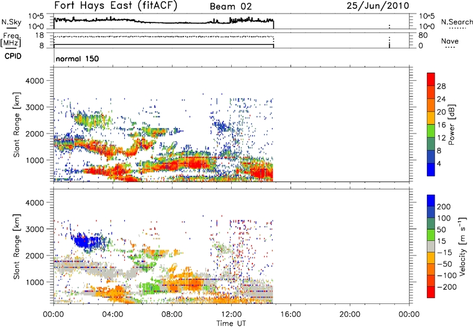
Task: Click the '3000' tick in velocity panel
Action: 34,229
